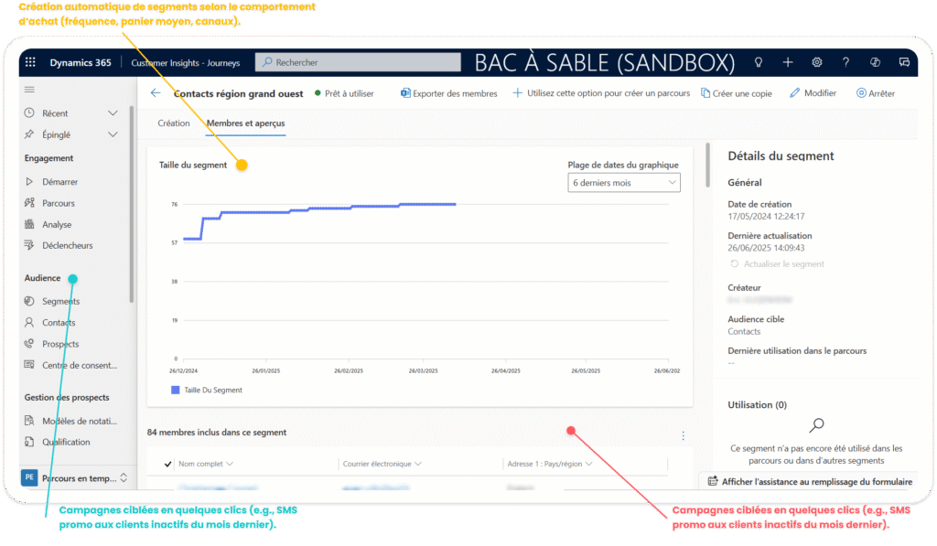This screenshot has height=546, width=937.
Task: Open Parcours in the Engagement section
Action: 58,203
